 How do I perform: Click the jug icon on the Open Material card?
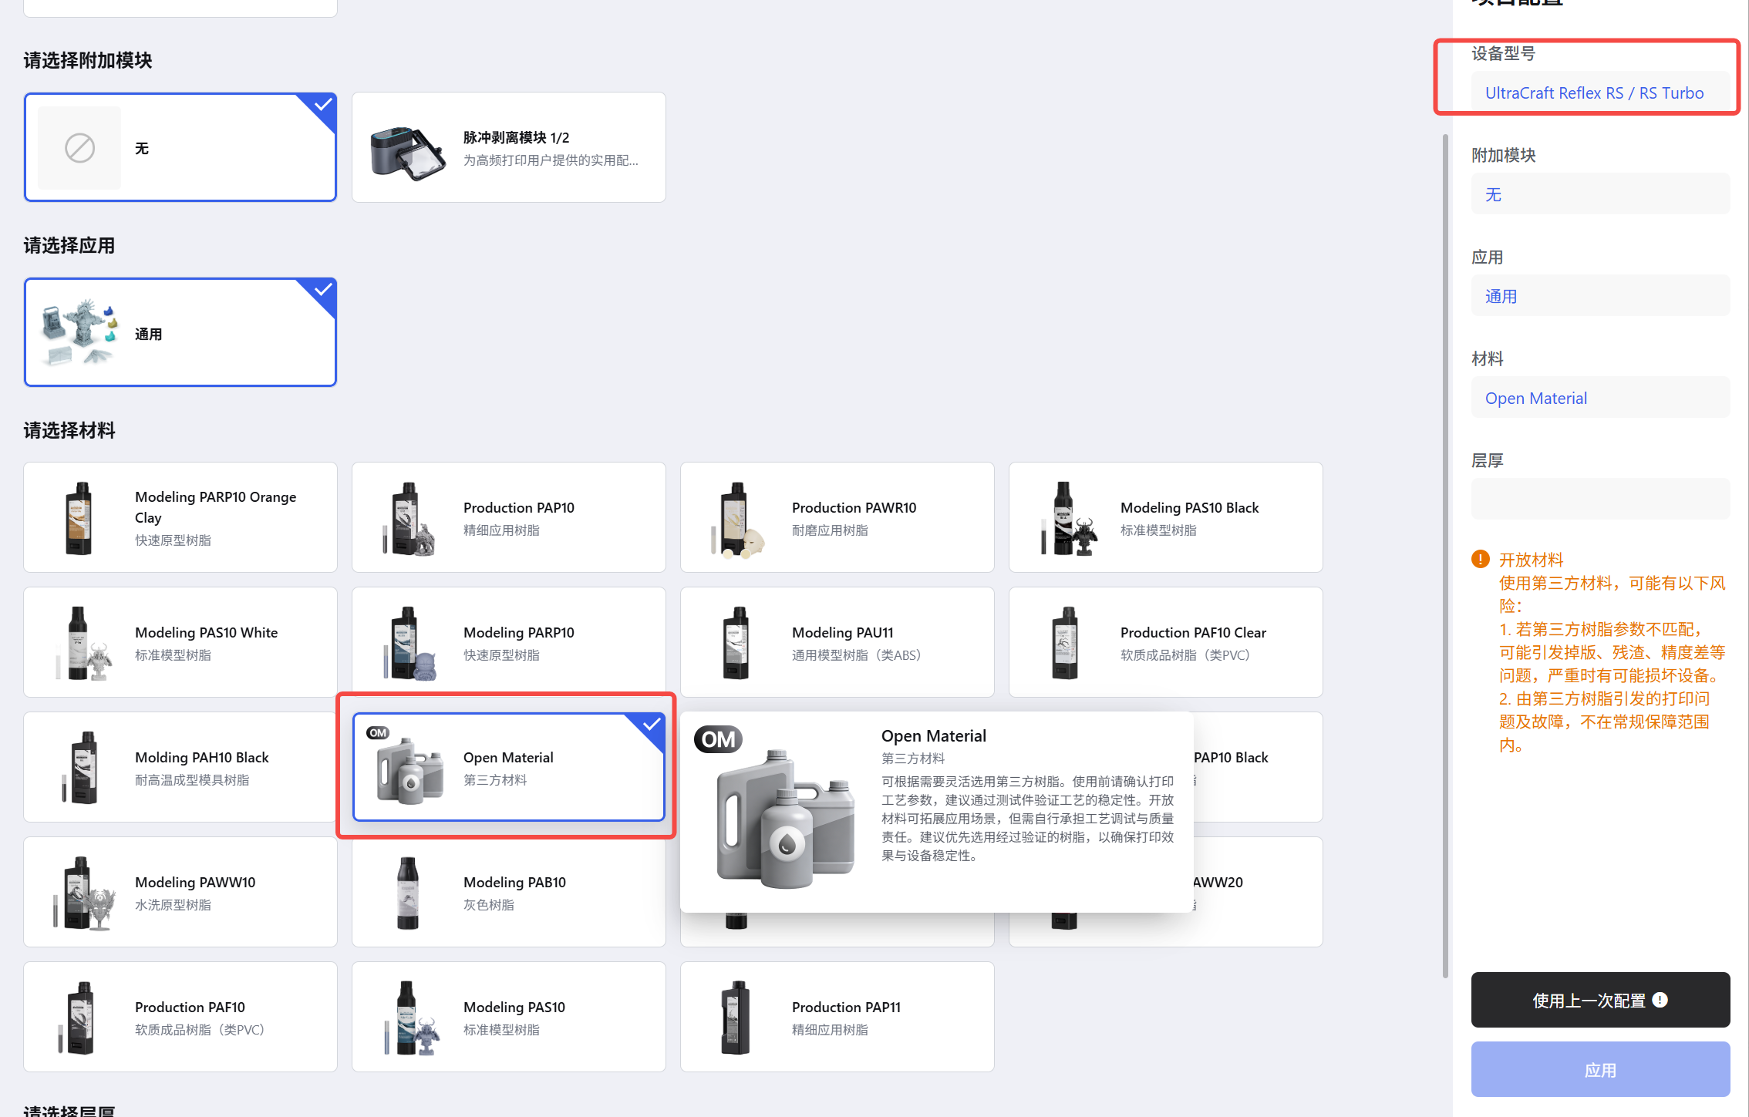(x=409, y=770)
